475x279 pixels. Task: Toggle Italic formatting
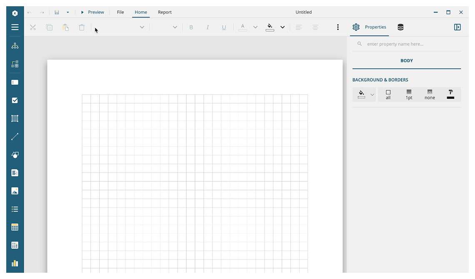click(207, 27)
